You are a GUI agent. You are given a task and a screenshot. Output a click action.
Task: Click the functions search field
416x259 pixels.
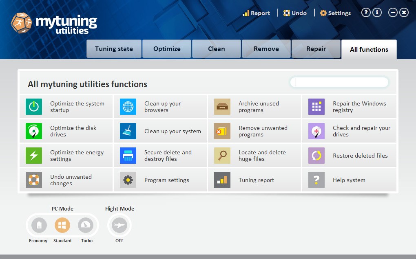click(339, 82)
